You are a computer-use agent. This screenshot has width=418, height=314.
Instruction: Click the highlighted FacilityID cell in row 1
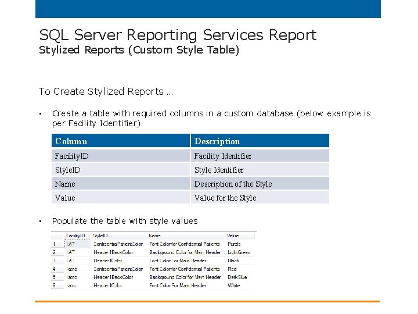click(77, 244)
